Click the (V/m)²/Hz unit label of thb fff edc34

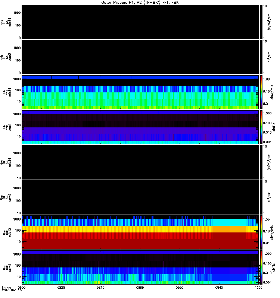(x=269, y=22)
